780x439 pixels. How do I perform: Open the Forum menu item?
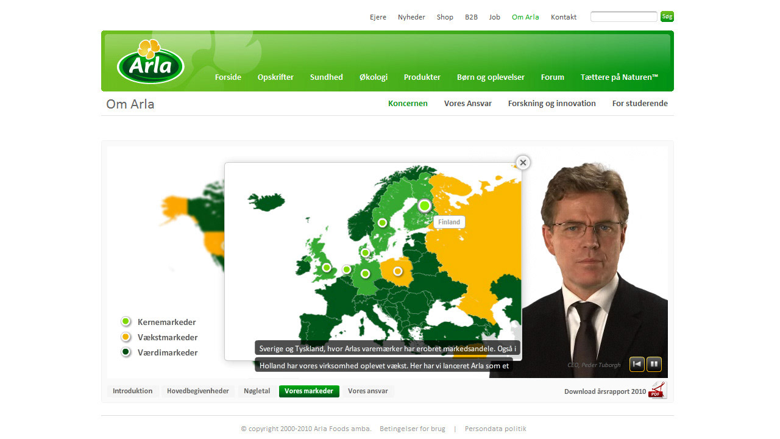click(553, 77)
